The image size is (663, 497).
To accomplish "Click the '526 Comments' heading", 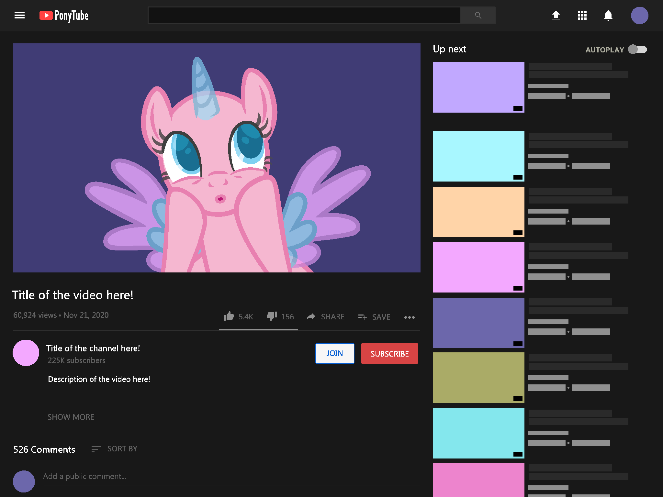I will coord(44,449).
